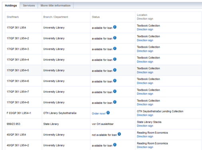Image resolution: width=202 pixels, height=150 pixels.
Task: Select shelfmark 17/QP 361 L954+8
Action: 18,102
